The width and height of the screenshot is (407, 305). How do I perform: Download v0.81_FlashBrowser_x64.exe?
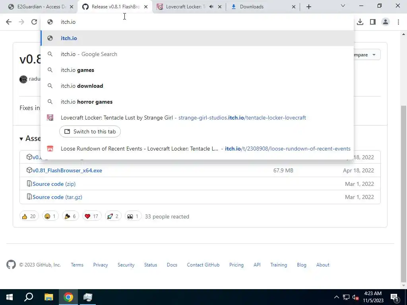[x=67, y=170]
